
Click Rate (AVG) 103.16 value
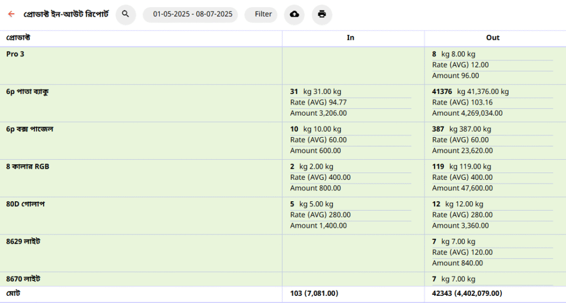463,102
